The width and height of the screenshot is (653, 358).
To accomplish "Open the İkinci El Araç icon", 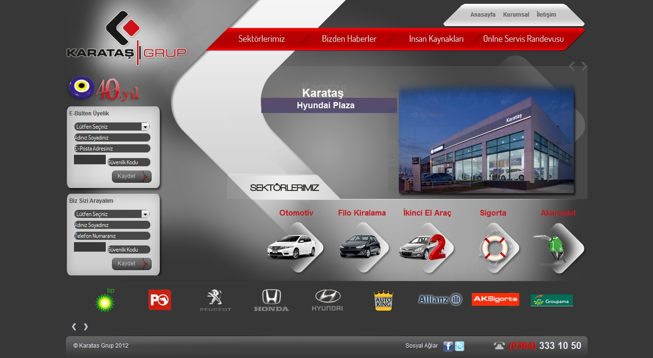I will tap(423, 247).
